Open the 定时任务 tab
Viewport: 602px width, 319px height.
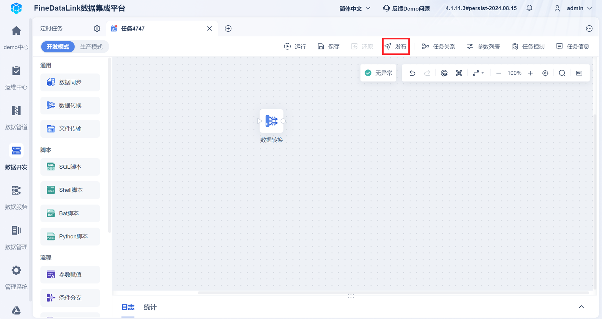(51, 29)
